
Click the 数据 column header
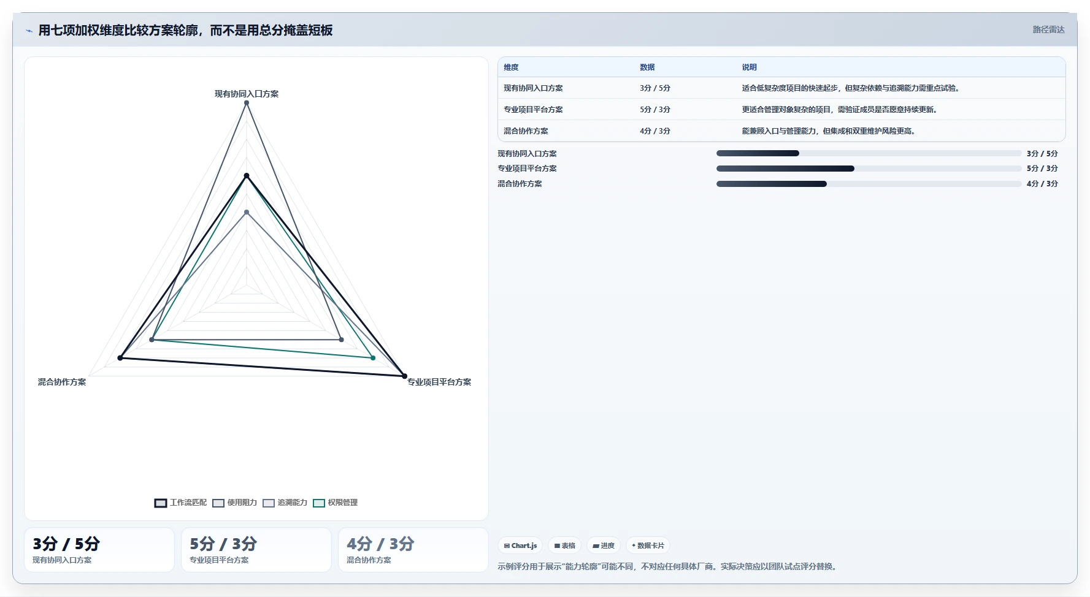[x=647, y=67]
